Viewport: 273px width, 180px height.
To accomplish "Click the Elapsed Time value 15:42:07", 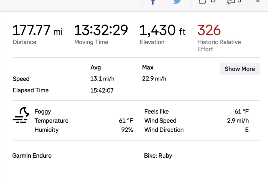I will tap(102, 90).
